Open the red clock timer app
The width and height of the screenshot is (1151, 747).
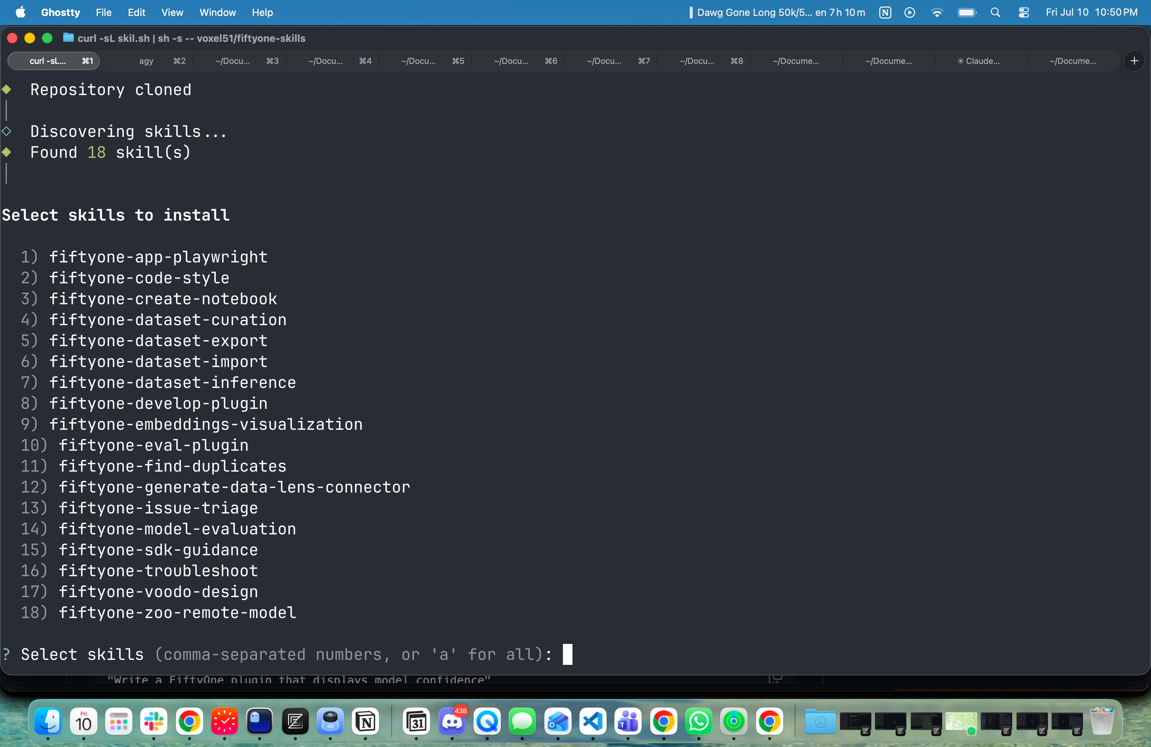point(225,722)
